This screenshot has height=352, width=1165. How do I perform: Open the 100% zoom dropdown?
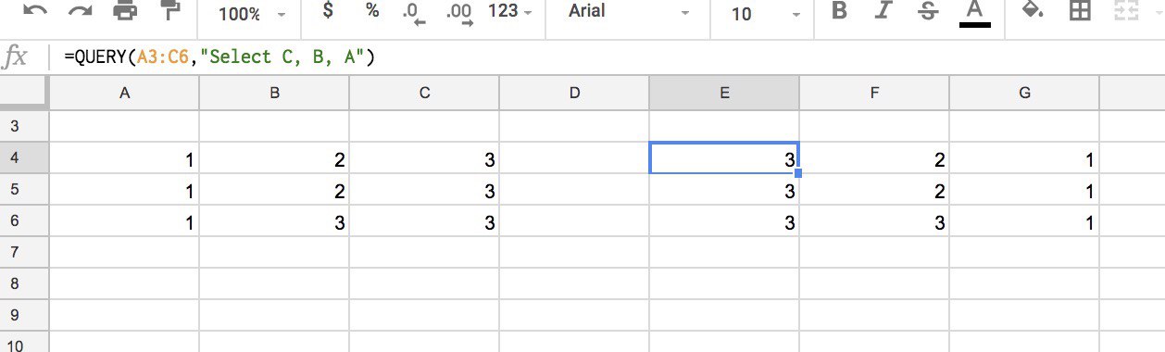pos(252,14)
